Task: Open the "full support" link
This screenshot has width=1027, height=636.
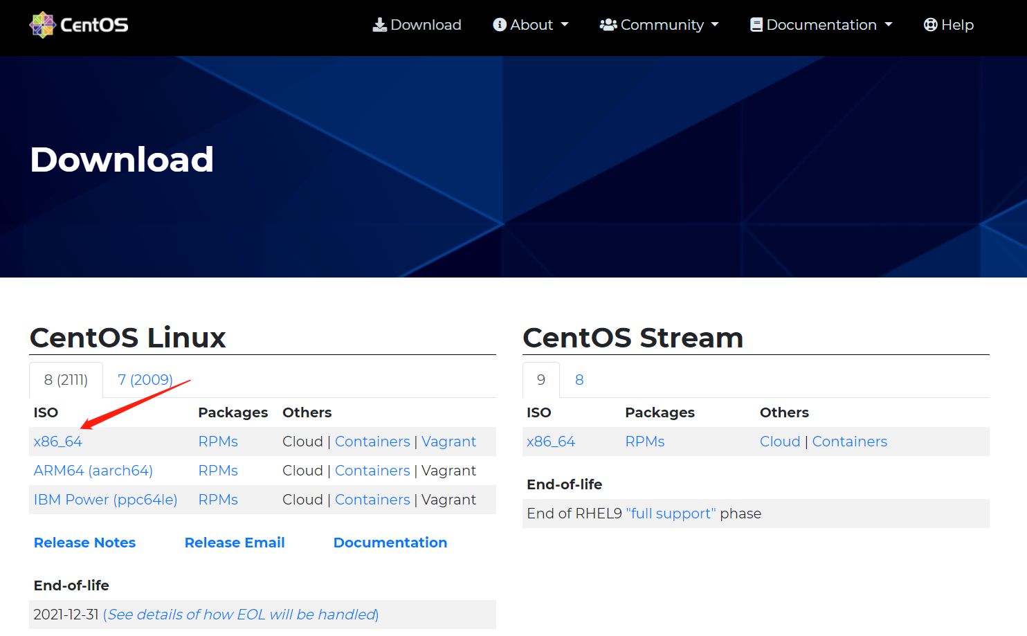Action: [x=671, y=514]
